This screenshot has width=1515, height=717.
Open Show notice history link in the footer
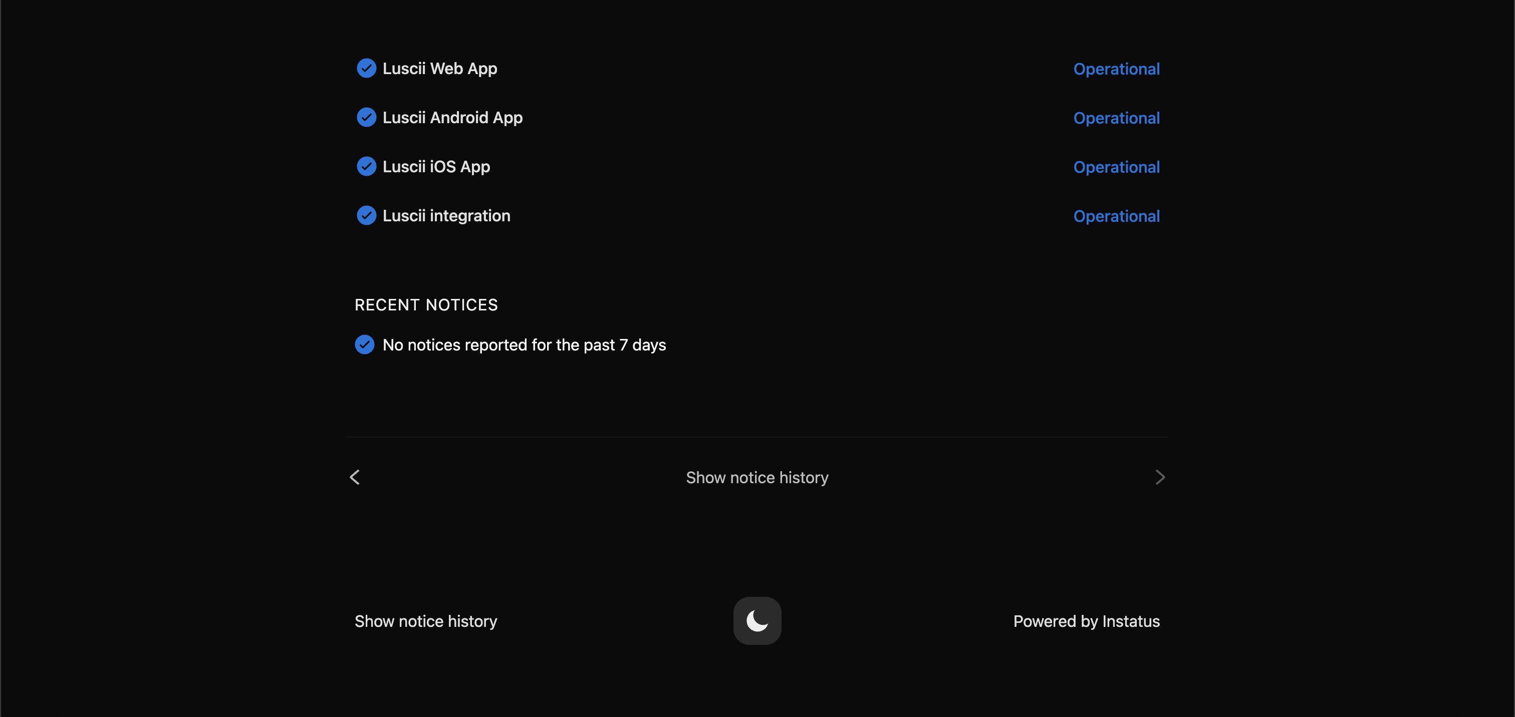coord(426,621)
